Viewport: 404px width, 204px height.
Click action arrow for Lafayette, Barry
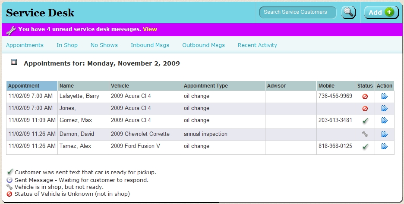coord(385,96)
